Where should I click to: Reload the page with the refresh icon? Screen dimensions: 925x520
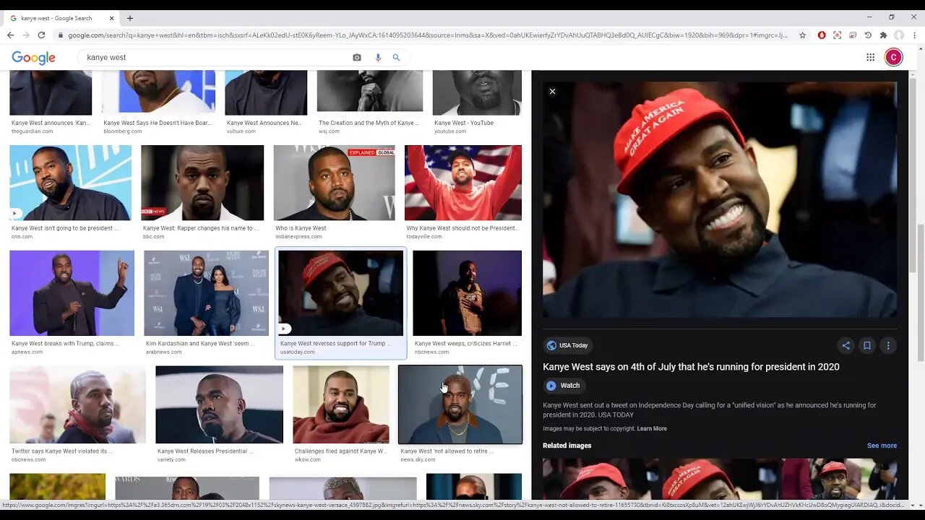click(x=41, y=35)
